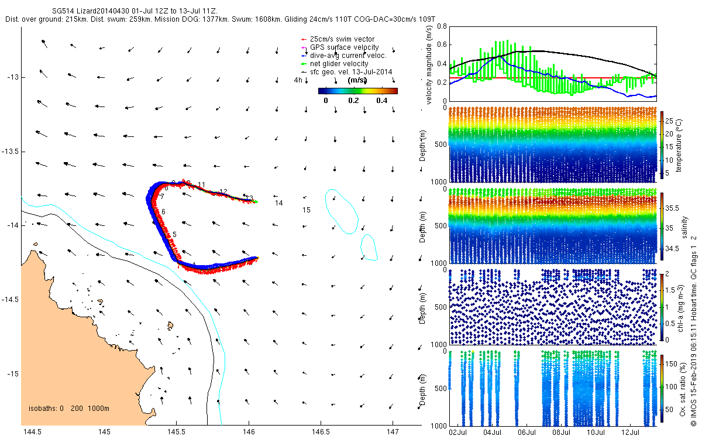The width and height of the screenshot is (702, 439).
Task: Click the larger cyan reef contour
Action: point(342,210)
